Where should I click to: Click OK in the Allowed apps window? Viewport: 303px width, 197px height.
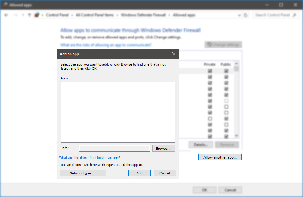[205, 190]
